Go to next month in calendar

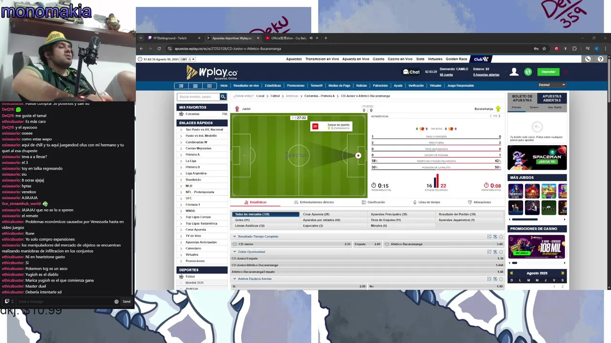pos(562,273)
